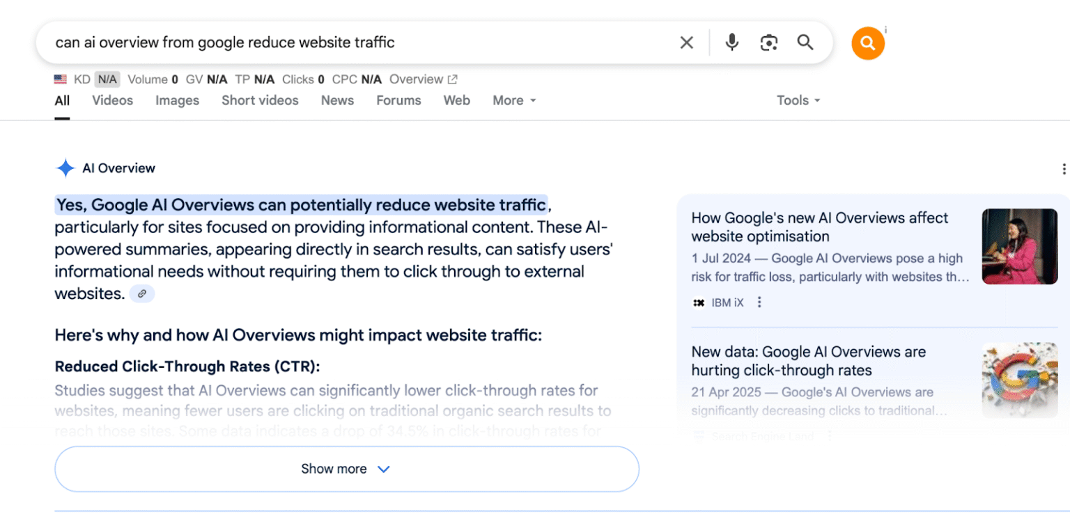This screenshot has width=1070, height=516.
Task: Click the IBM iX source favicon
Action: point(699,302)
